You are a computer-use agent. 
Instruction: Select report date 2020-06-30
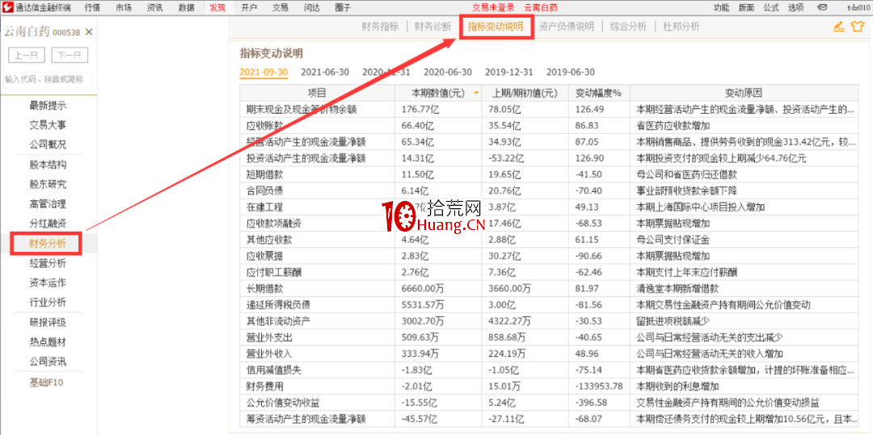tap(448, 72)
